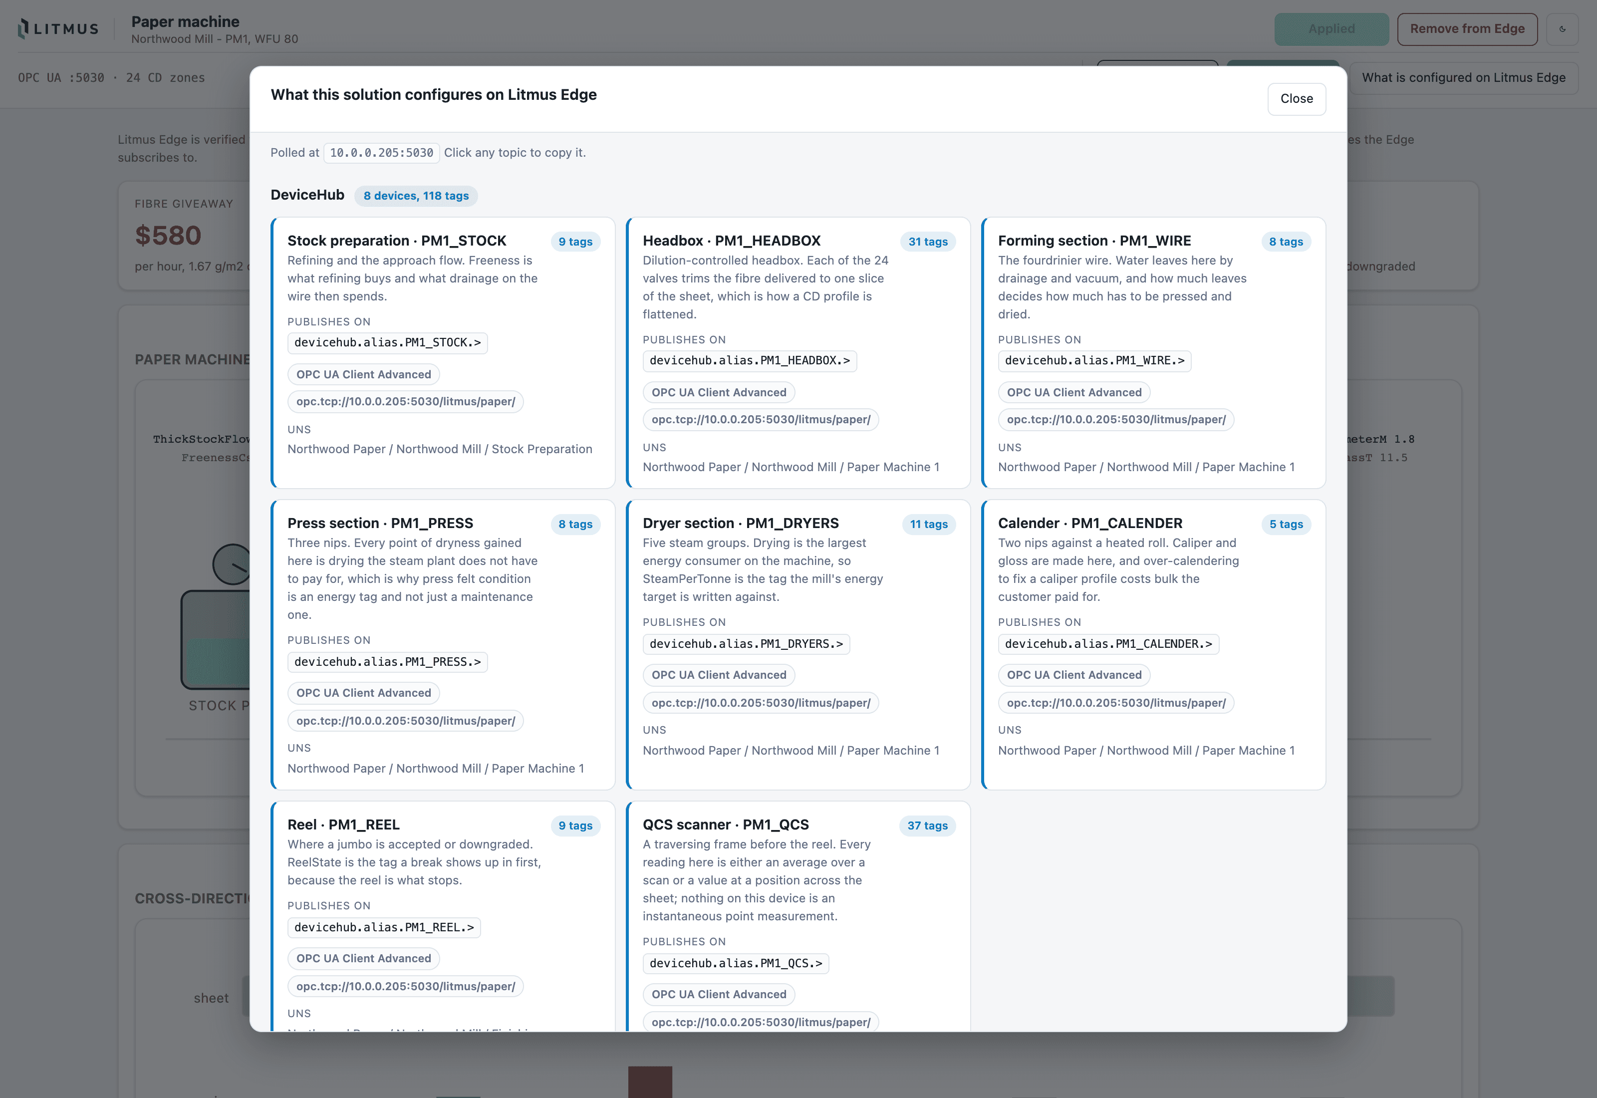This screenshot has width=1597, height=1098.
Task: Click the Litmus logo
Action: pyautogui.click(x=58, y=28)
